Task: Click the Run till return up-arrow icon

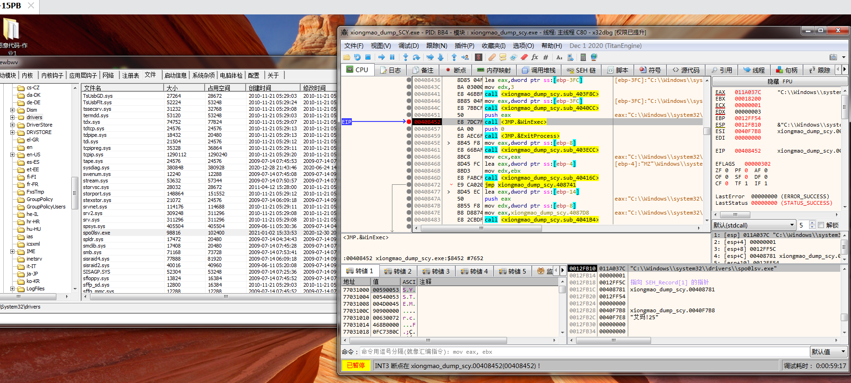Action: [x=454, y=57]
